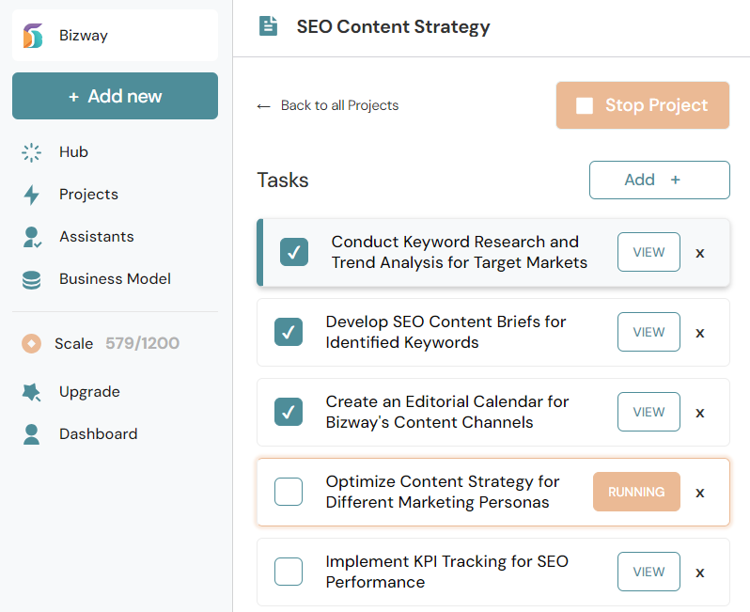
Task: Open the Hub spinner icon
Action: (32, 152)
